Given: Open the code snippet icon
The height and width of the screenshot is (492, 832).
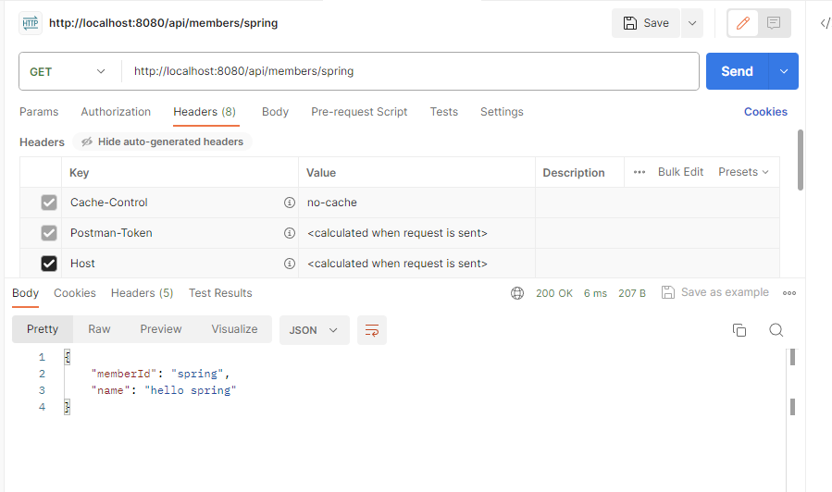Looking at the screenshot, I should coord(825,23).
